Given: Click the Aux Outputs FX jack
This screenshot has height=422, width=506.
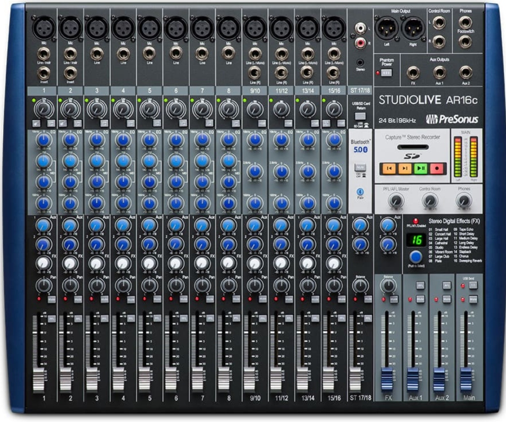Looking at the screenshot, I should (413, 73).
